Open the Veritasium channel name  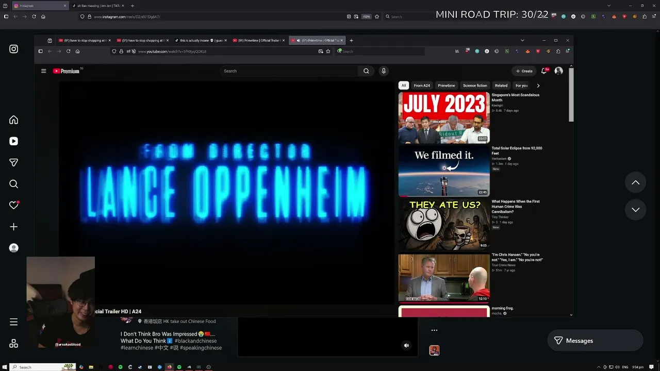[x=500, y=159]
